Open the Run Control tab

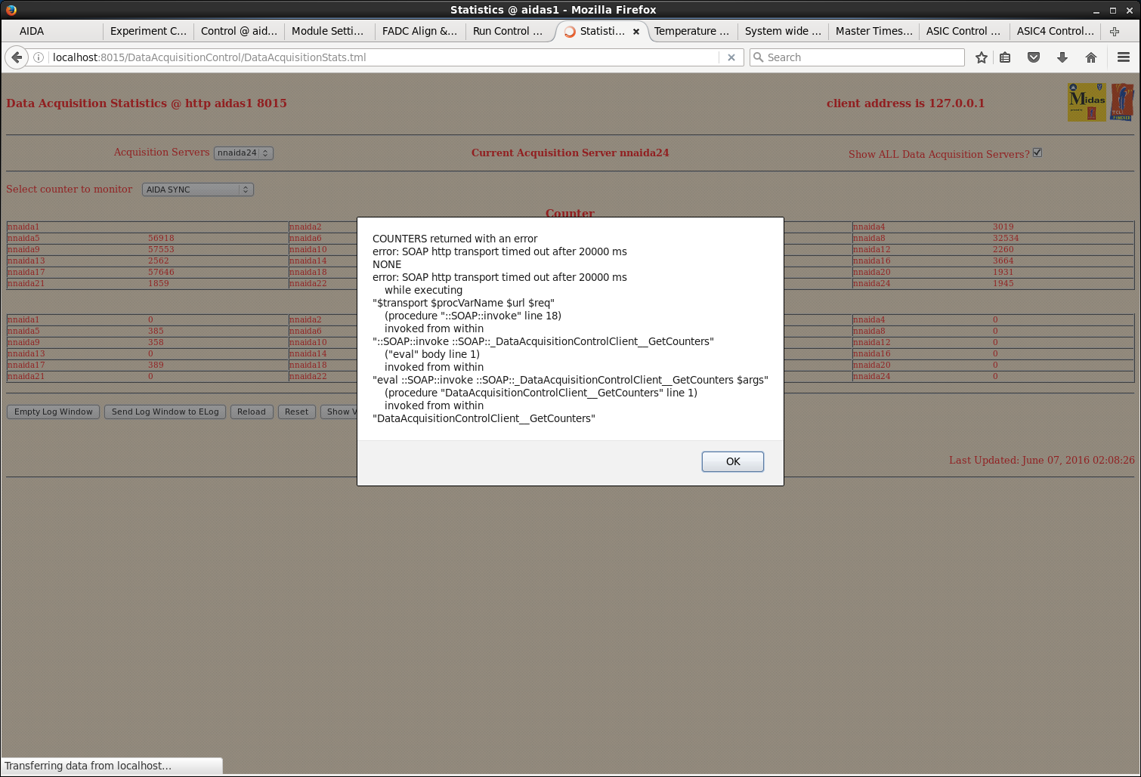pyautogui.click(x=511, y=31)
